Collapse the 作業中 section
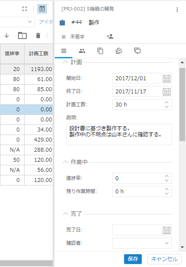 coord(65,162)
